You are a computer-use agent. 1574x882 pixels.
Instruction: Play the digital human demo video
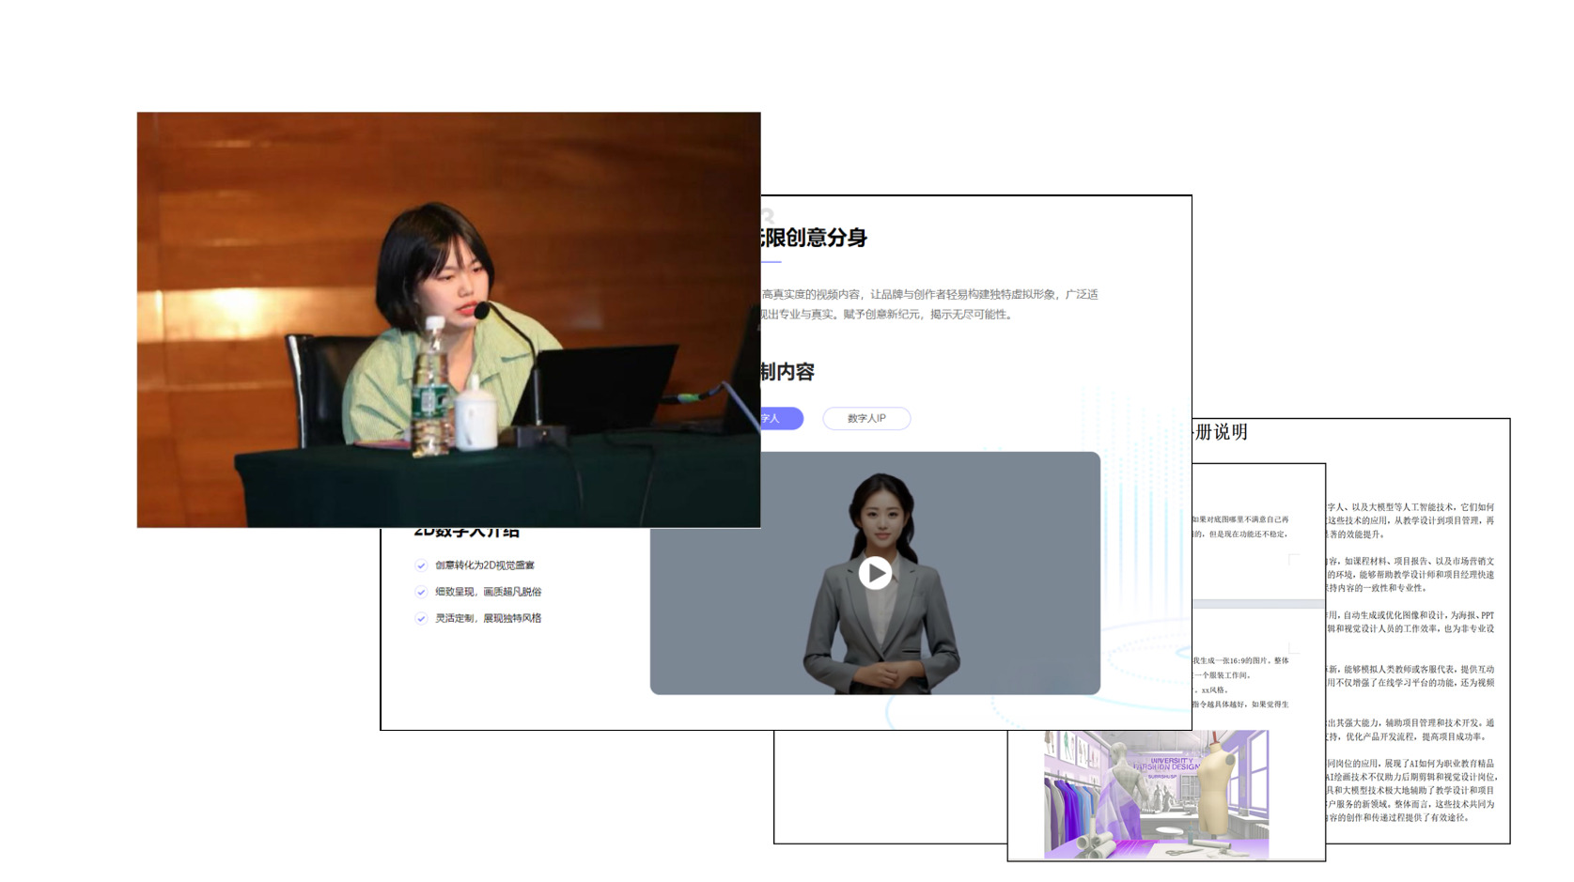pyautogui.click(x=875, y=572)
